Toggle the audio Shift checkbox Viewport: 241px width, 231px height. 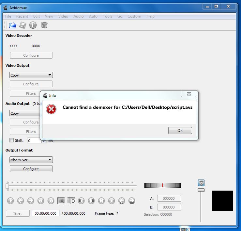click(11, 140)
